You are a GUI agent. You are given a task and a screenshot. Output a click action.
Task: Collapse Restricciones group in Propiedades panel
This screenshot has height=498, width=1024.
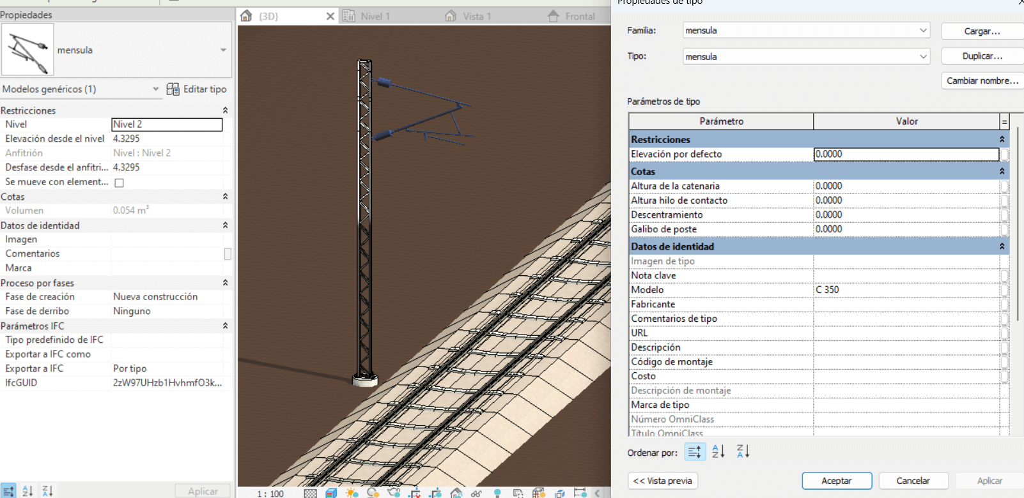click(x=225, y=110)
